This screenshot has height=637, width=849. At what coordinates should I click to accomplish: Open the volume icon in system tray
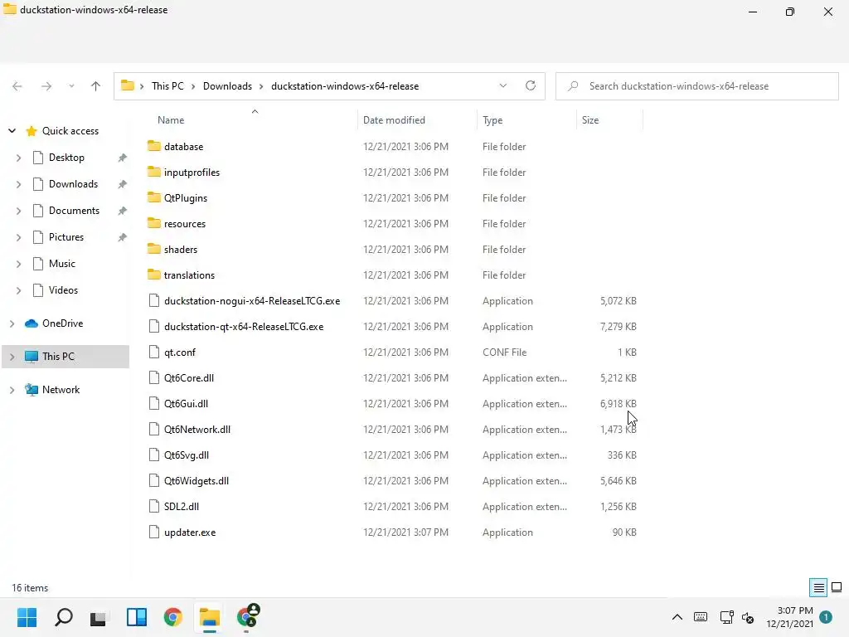pos(749,617)
